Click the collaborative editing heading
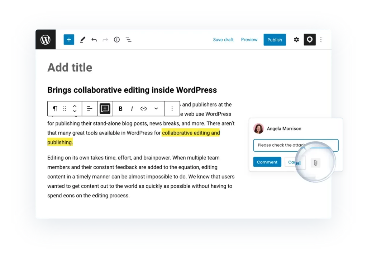 click(132, 90)
